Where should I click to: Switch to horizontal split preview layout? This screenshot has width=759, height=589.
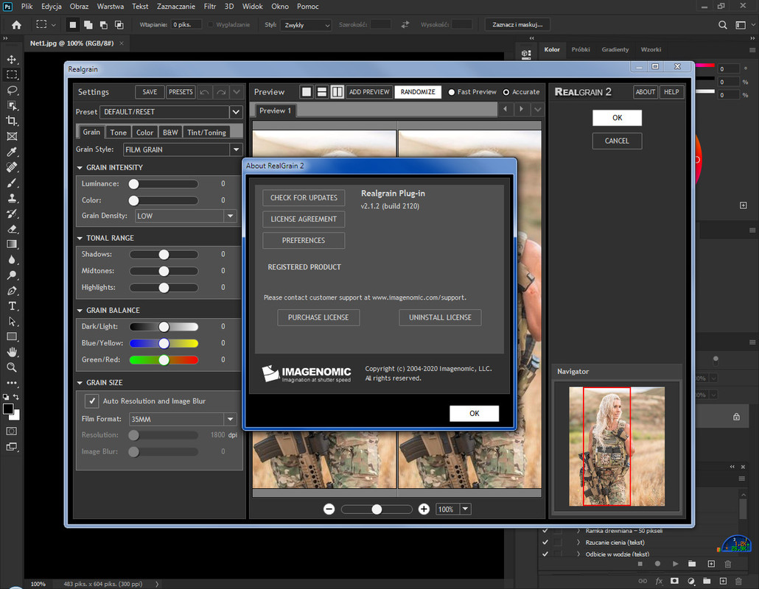322,92
